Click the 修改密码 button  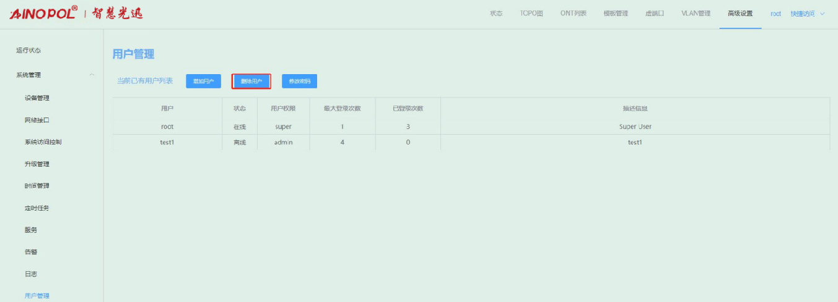point(299,82)
